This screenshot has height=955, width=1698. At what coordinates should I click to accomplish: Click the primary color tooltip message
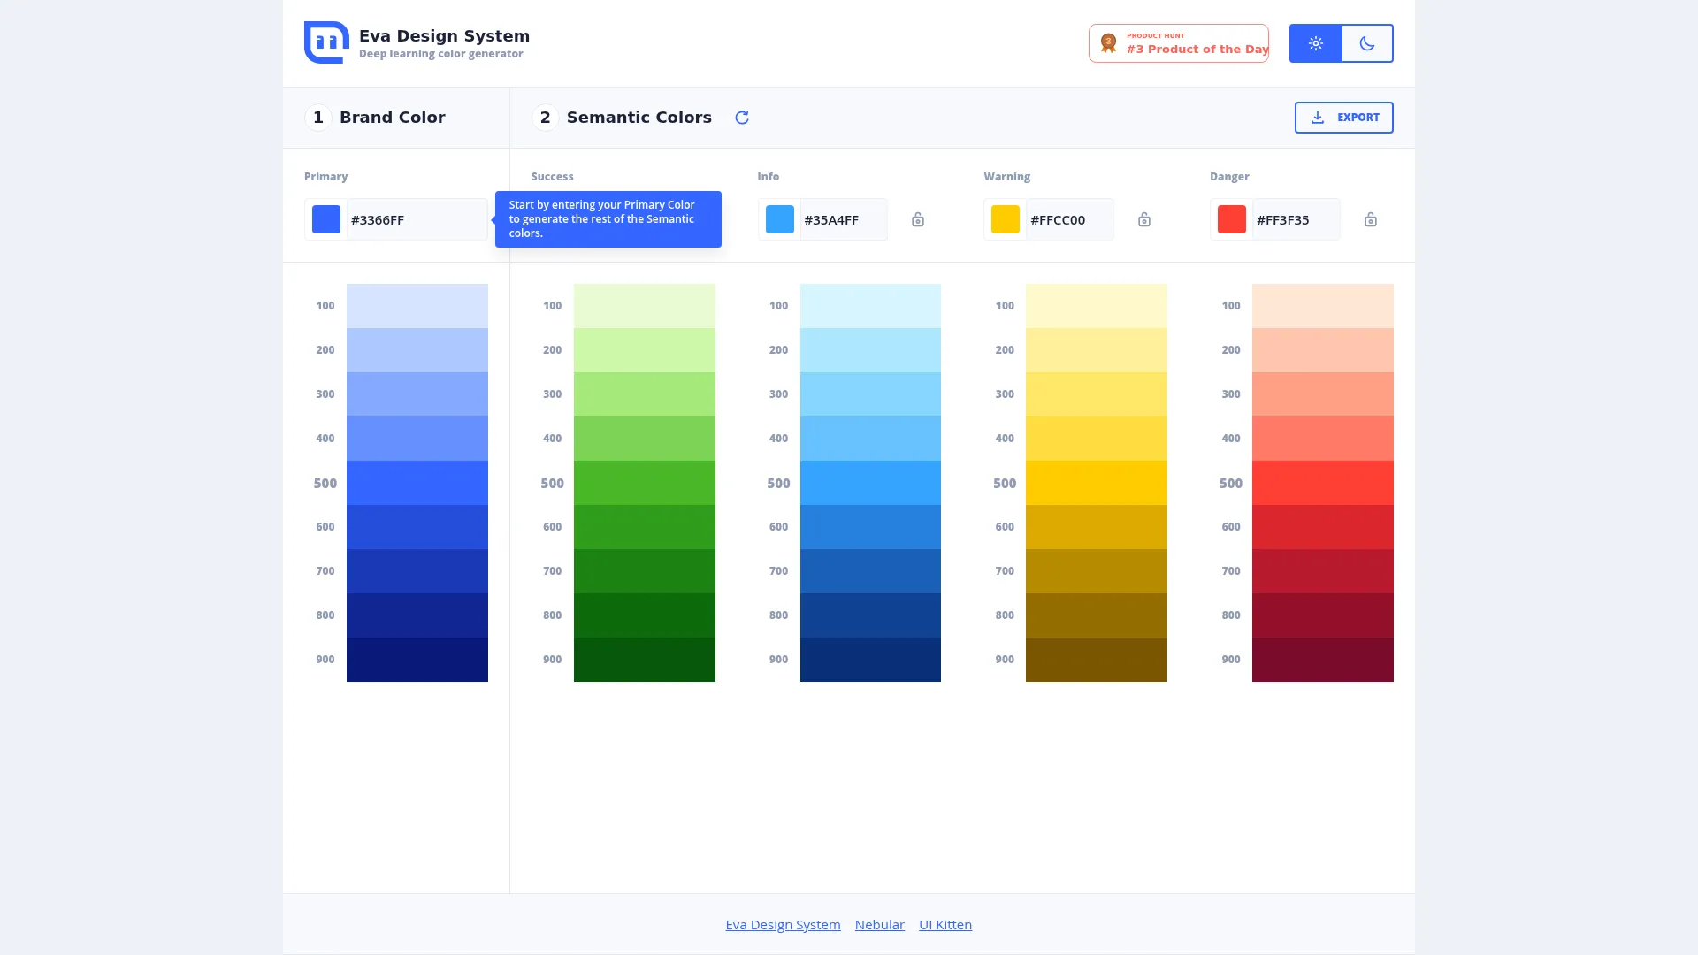(608, 219)
